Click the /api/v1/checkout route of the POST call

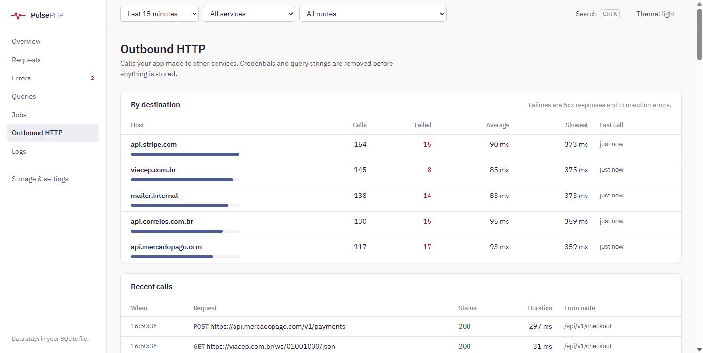click(x=588, y=326)
